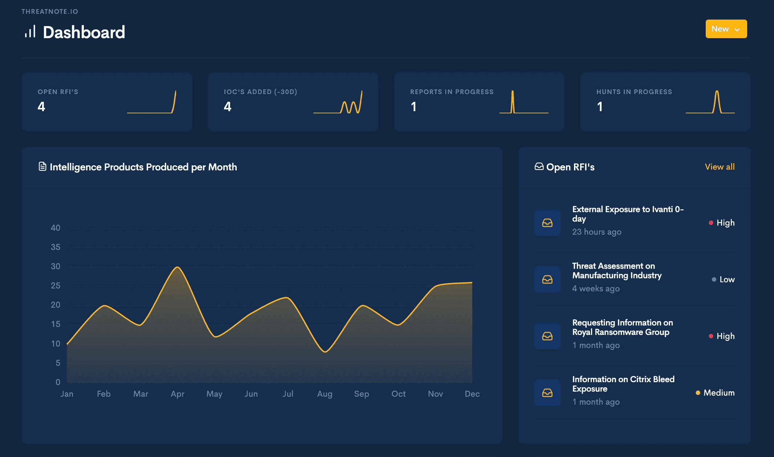Click inbox icon beside Manufacturing Industry RFI
The height and width of the screenshot is (457, 774).
pos(547,279)
